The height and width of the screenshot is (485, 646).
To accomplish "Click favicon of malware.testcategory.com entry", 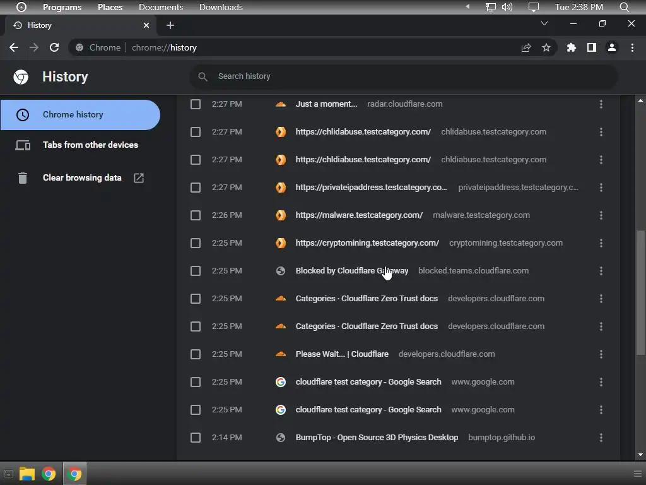I will [x=281, y=215].
